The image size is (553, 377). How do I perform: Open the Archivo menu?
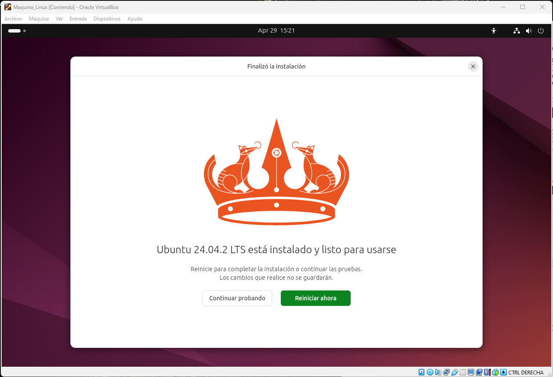point(13,19)
